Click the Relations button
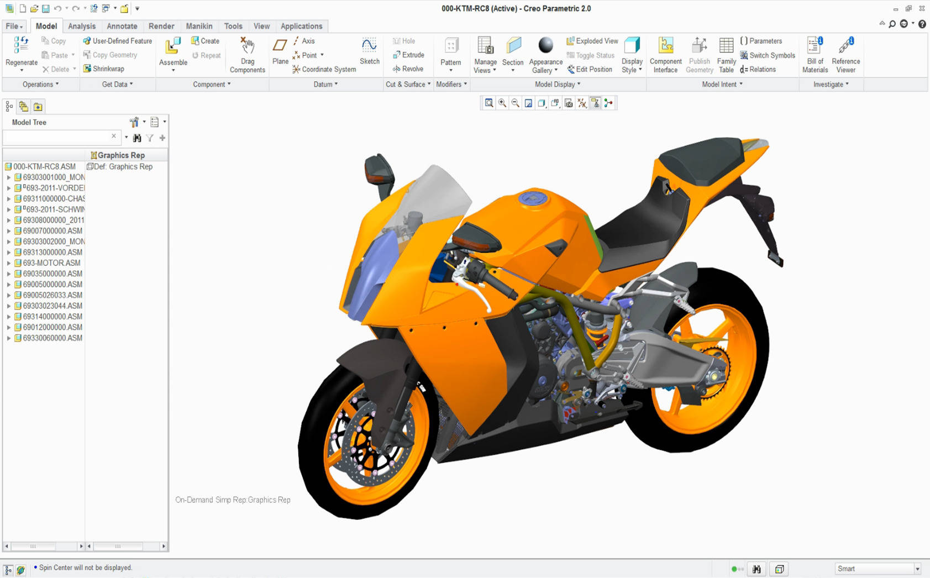 758,70
